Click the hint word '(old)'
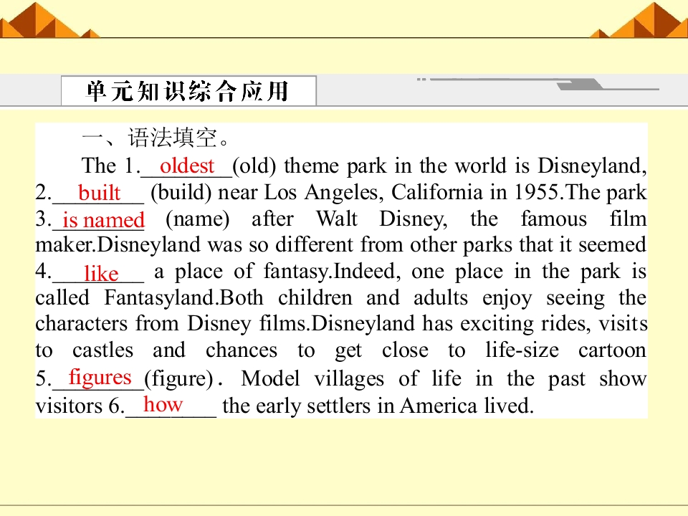This screenshot has width=688, height=516. 254,166
